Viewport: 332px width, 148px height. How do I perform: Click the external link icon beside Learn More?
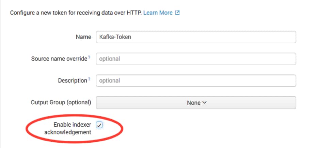(177, 13)
